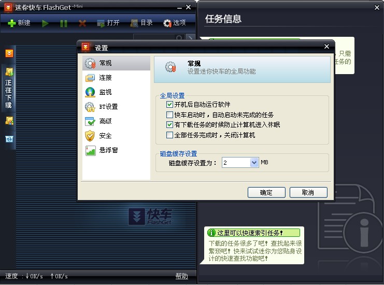Click the 监视 globe icon

coord(90,92)
